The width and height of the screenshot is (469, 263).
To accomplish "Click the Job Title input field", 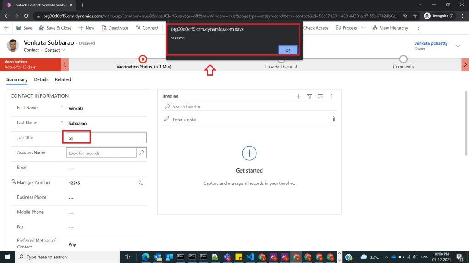I will tap(106, 138).
